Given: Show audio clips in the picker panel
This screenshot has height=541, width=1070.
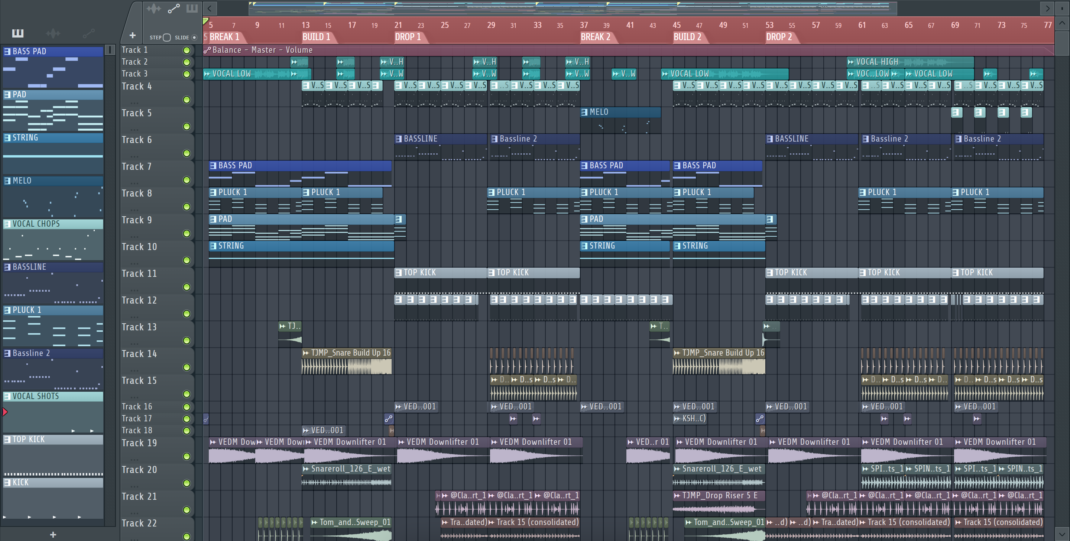Looking at the screenshot, I should pyautogui.click(x=53, y=33).
